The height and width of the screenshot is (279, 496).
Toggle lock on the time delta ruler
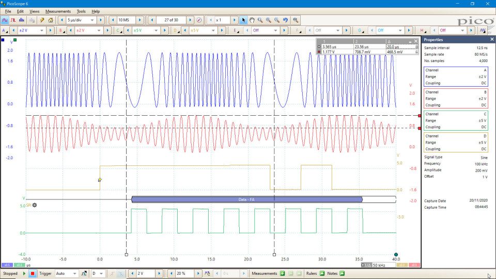tap(416, 47)
